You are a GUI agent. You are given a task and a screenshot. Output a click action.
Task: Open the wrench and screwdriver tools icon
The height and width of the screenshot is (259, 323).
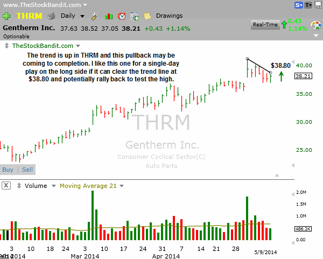96,16
